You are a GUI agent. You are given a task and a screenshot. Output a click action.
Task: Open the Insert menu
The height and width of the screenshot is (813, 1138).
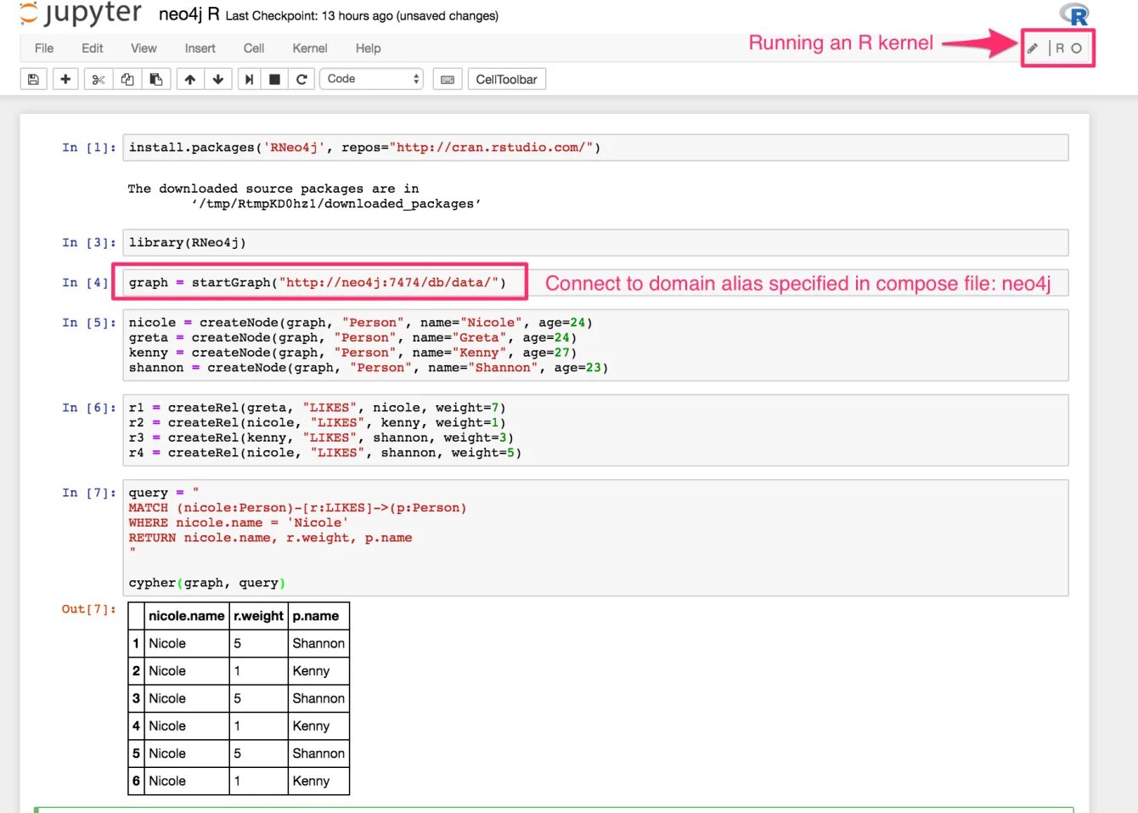[200, 48]
